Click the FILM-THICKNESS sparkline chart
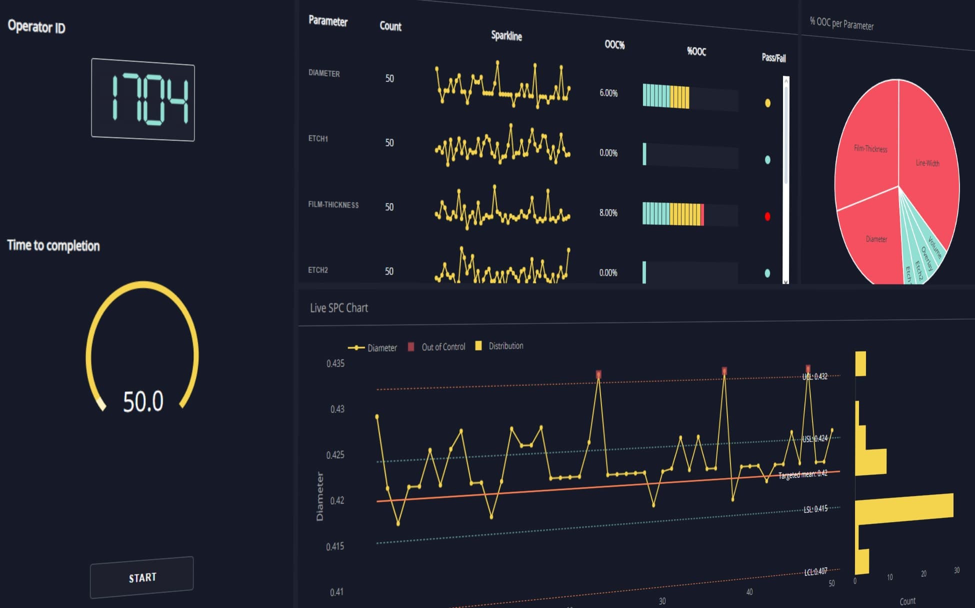The width and height of the screenshot is (975, 608). 502,208
